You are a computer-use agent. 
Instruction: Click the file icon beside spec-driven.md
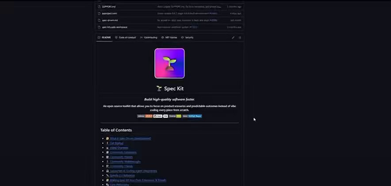point(99,20)
